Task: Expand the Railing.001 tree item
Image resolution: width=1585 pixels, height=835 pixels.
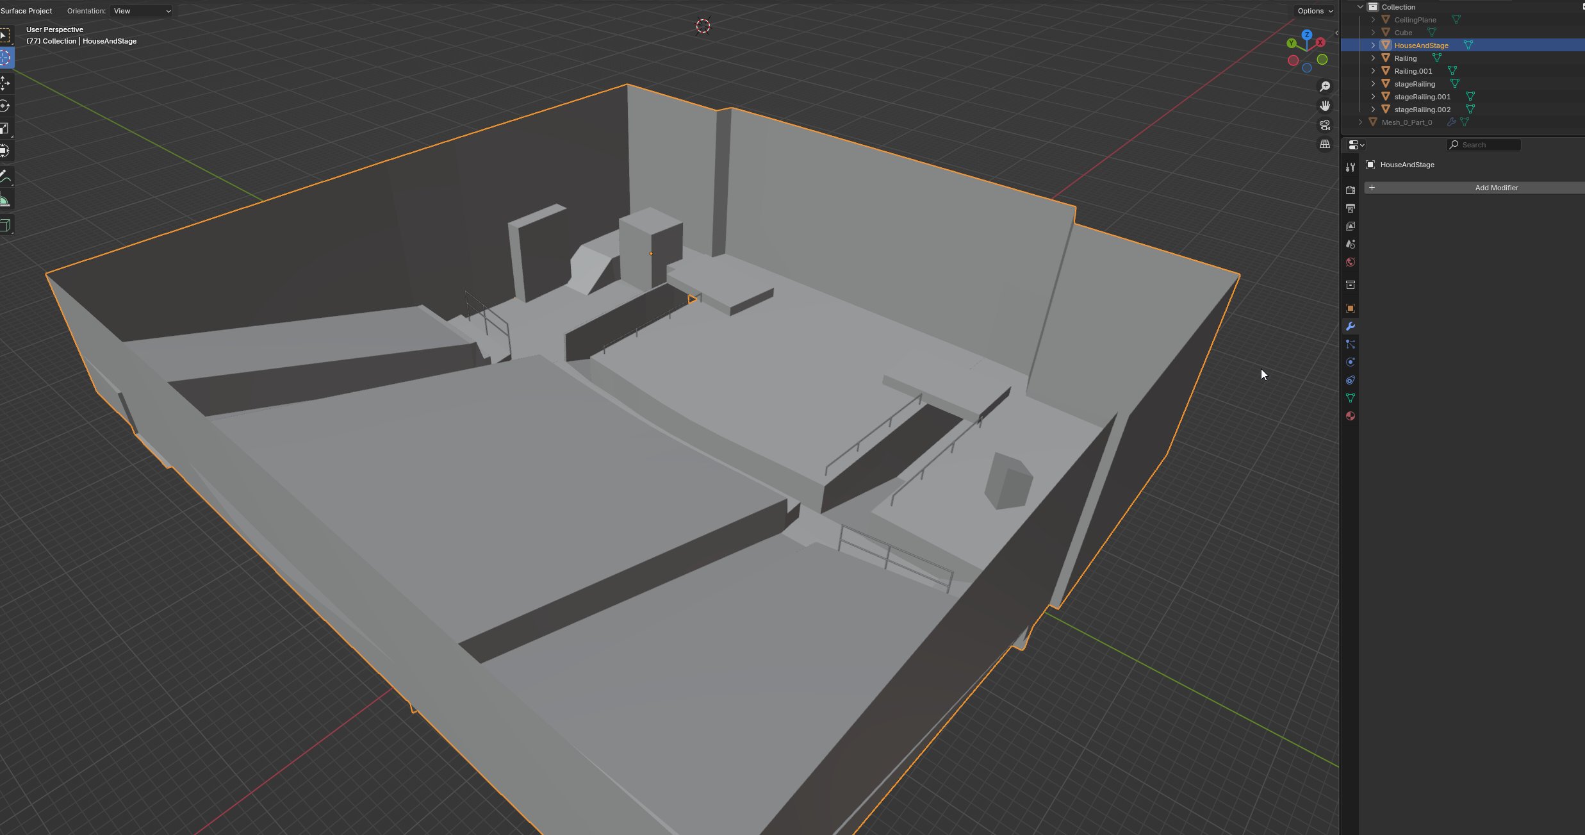Action: pyautogui.click(x=1373, y=71)
